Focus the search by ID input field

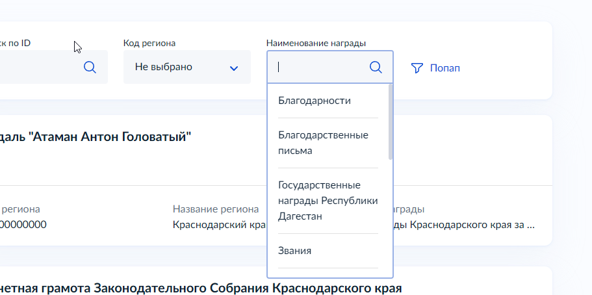39,67
